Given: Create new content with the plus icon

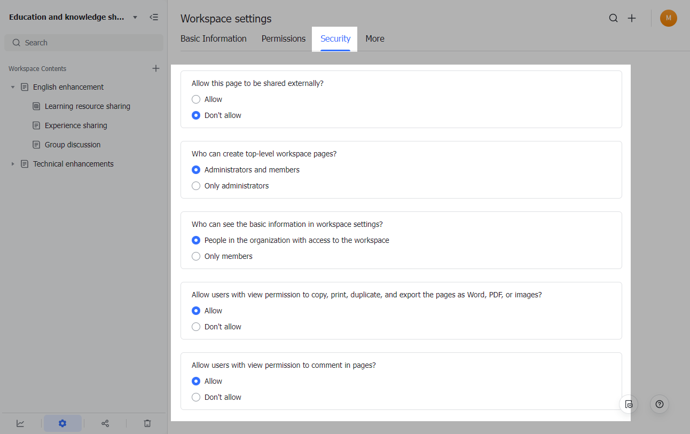Looking at the screenshot, I should 632,18.
